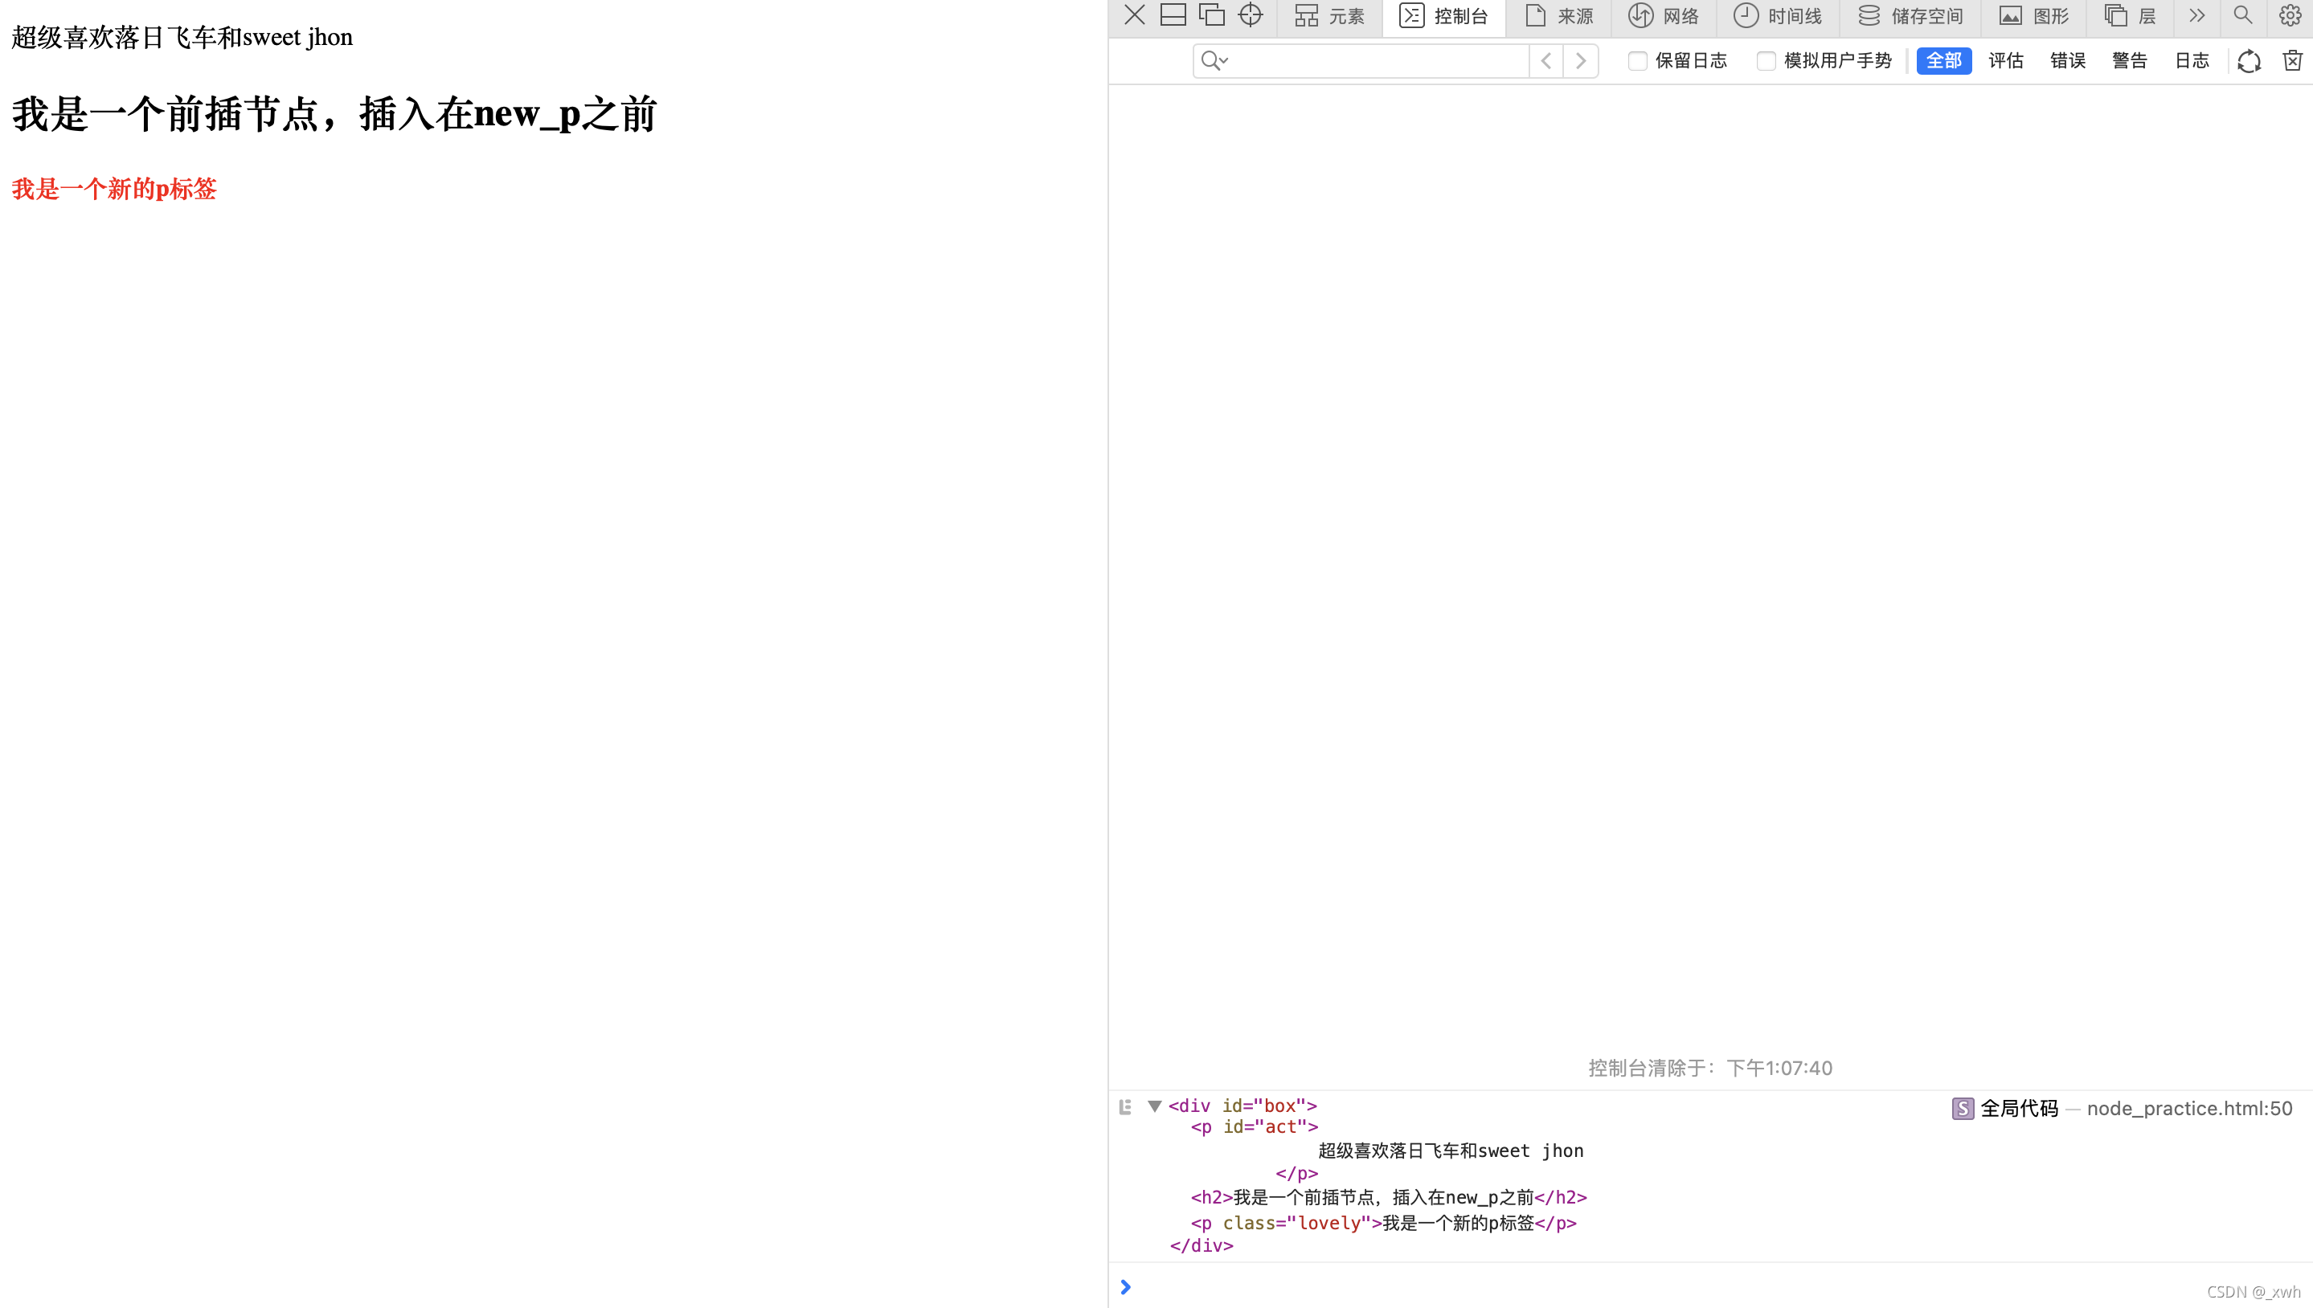The width and height of the screenshot is (2313, 1308).
Task: Select the h2 element line in console
Action: [1390, 1197]
